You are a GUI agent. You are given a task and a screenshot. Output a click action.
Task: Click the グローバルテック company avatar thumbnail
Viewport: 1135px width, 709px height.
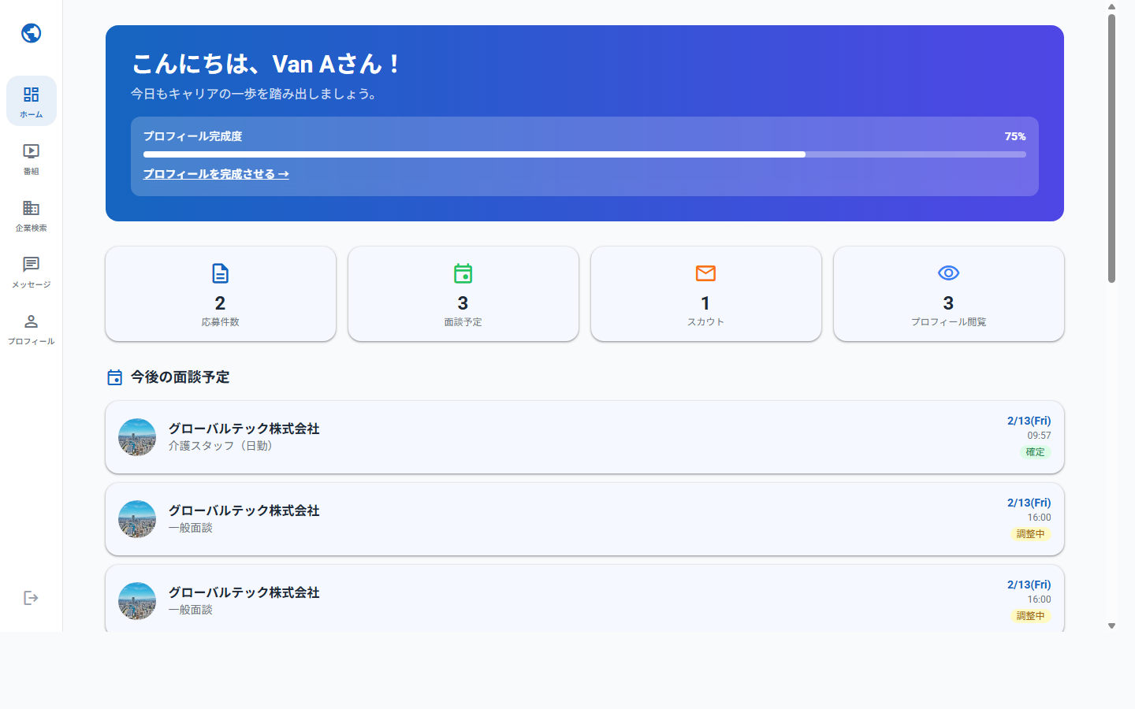click(136, 437)
